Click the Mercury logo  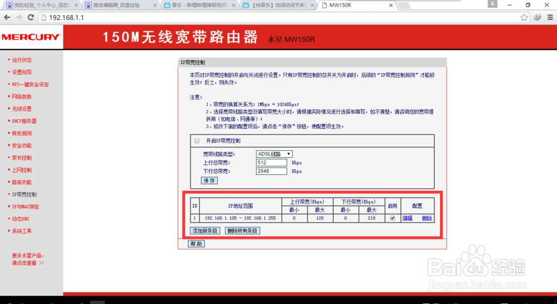coord(31,37)
